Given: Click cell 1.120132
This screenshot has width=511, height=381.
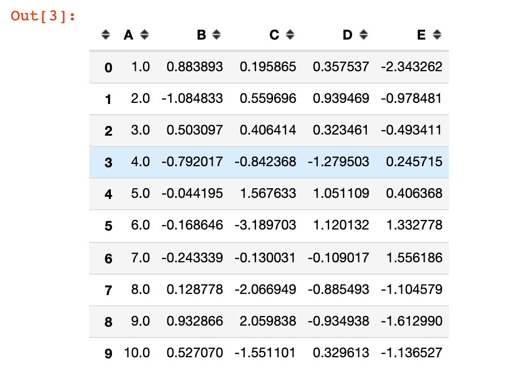Looking at the screenshot, I should 341,225.
